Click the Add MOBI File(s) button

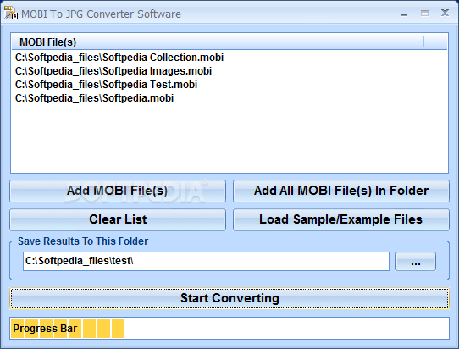pyautogui.click(x=118, y=191)
